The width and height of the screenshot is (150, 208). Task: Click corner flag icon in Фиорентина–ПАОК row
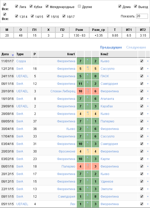pos(88,76)
